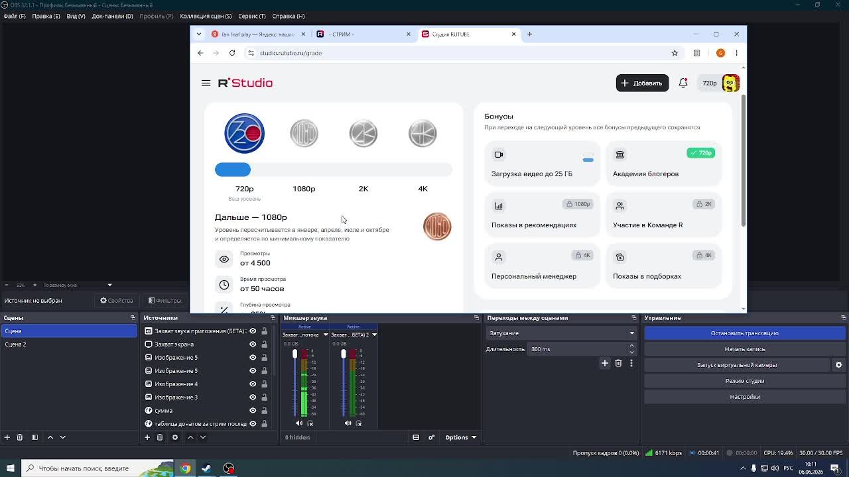Add a scene transition with plus icon

pos(605,363)
